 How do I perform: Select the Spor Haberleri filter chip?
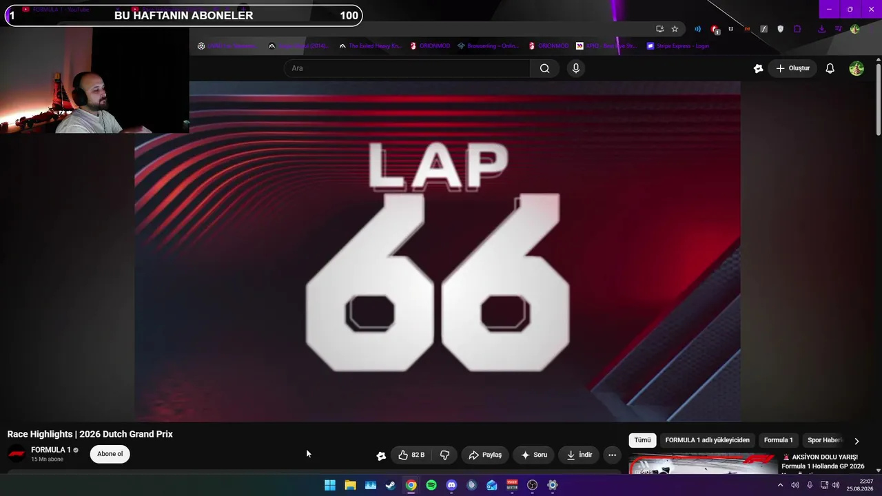point(825,440)
